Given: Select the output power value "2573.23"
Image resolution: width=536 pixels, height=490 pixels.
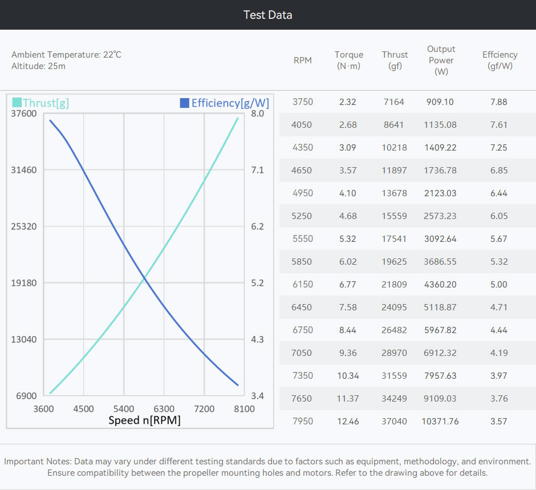Looking at the screenshot, I should tap(440, 216).
